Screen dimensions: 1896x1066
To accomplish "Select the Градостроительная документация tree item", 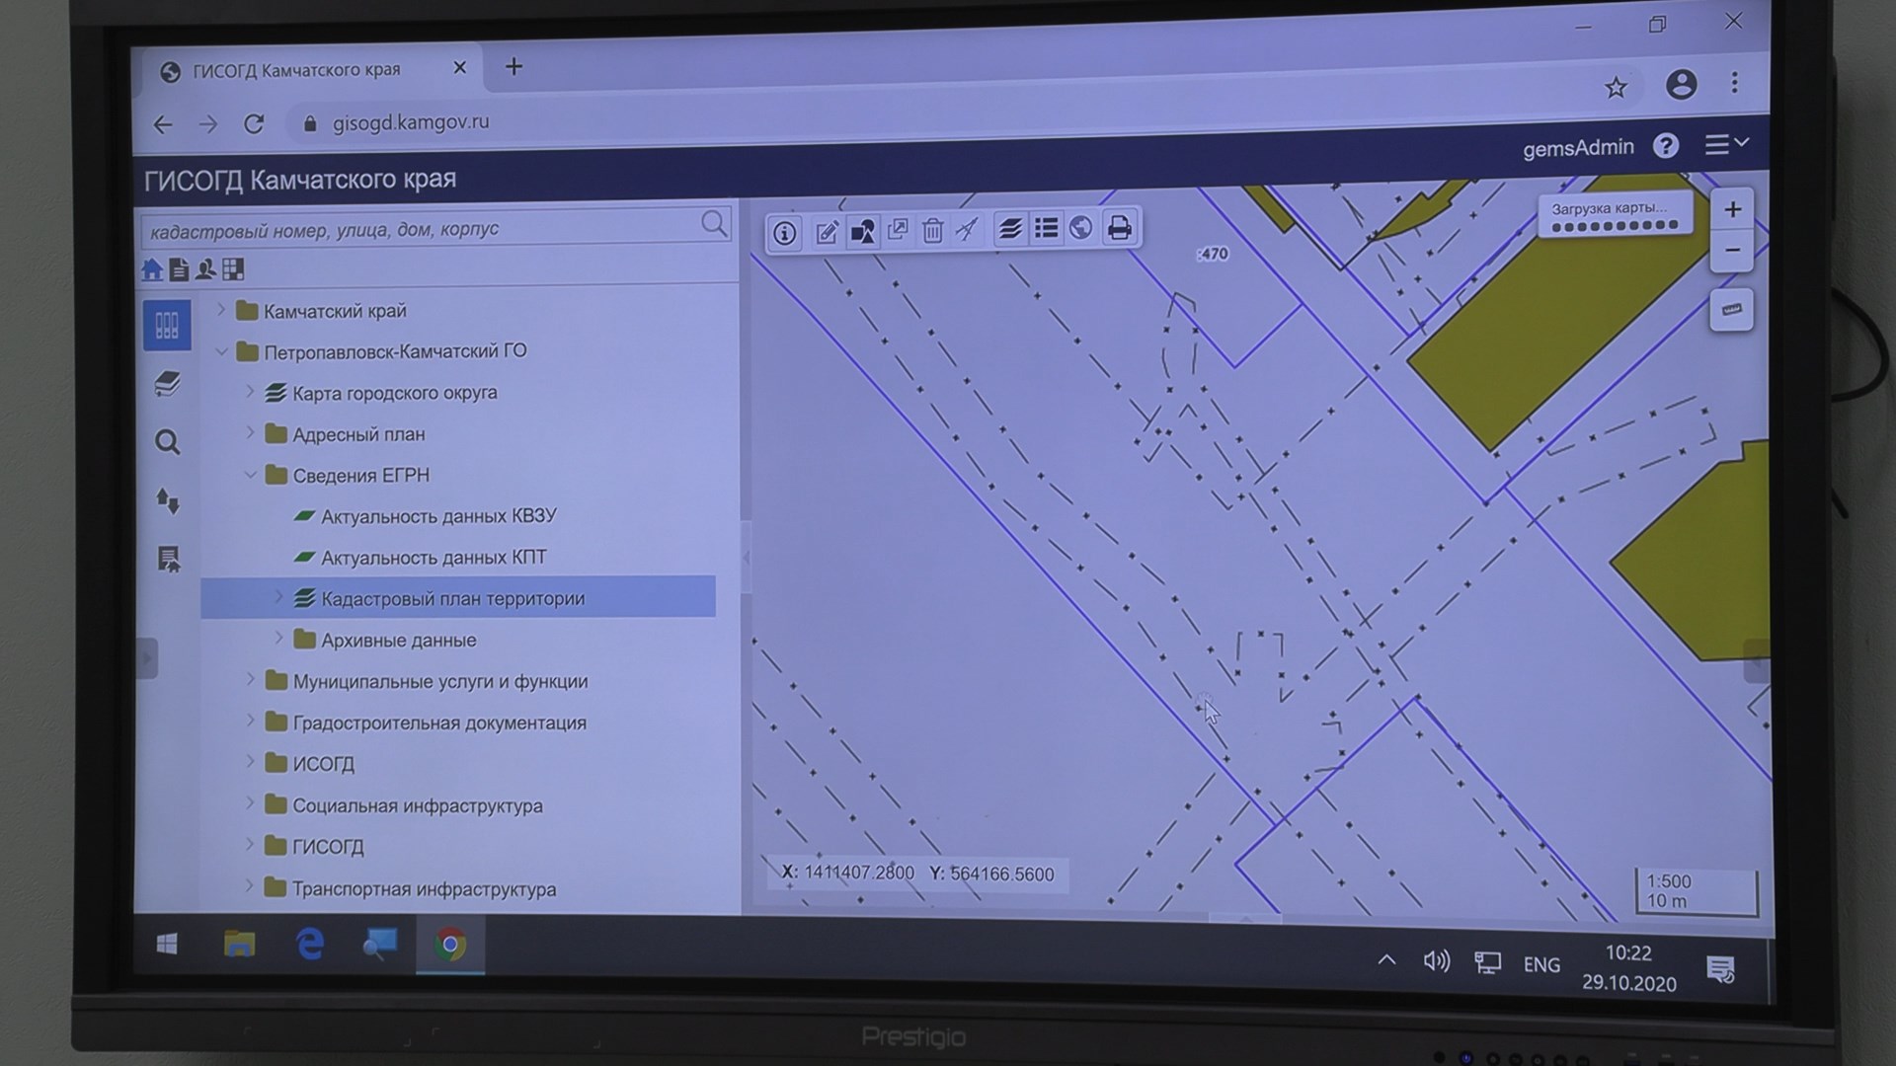I will 439,723.
